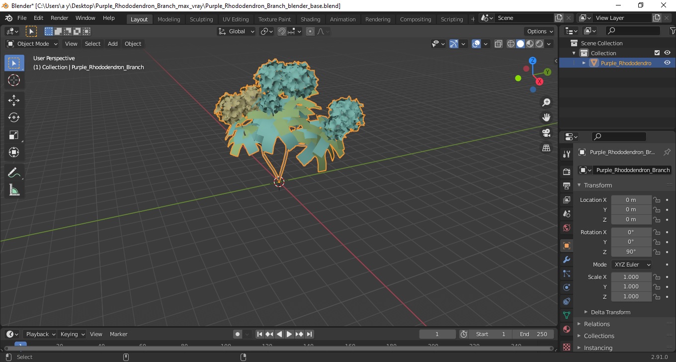
Task: Select the Measure tool
Action: coord(14,190)
